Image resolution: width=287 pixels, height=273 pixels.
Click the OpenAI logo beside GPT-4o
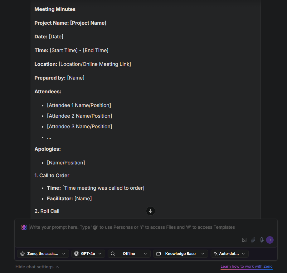coord(77,254)
